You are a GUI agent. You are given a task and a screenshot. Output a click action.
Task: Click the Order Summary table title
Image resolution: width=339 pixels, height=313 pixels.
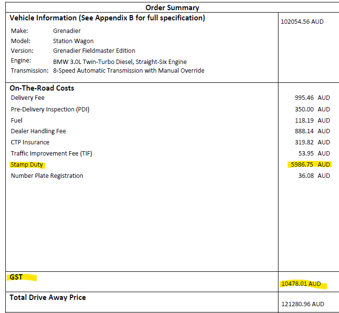click(172, 7)
